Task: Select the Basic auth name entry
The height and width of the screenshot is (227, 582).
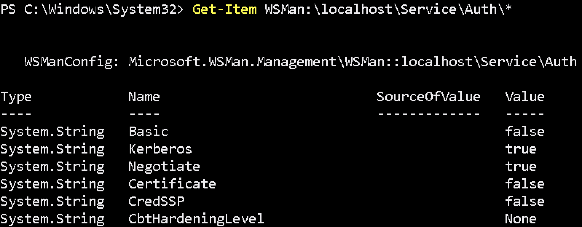Action: coord(148,131)
